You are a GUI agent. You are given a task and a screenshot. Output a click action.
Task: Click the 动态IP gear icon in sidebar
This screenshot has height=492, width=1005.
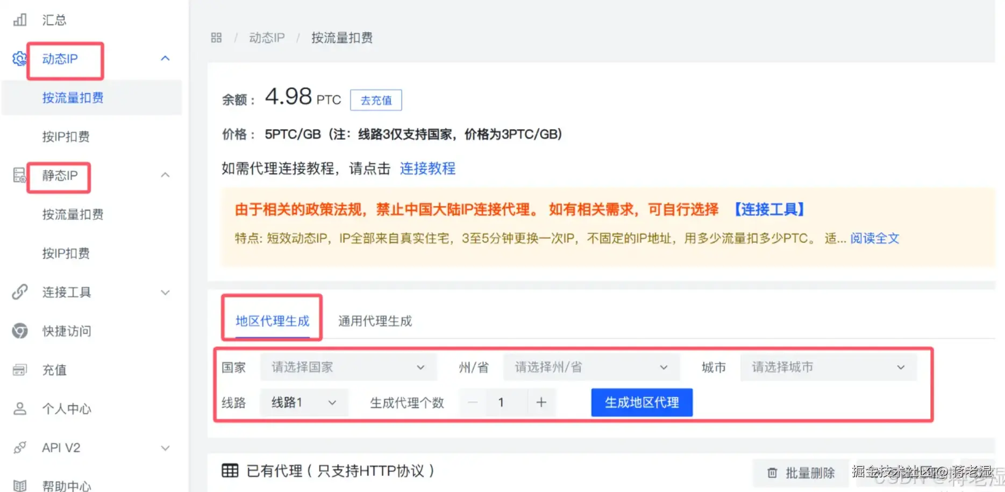(x=20, y=59)
